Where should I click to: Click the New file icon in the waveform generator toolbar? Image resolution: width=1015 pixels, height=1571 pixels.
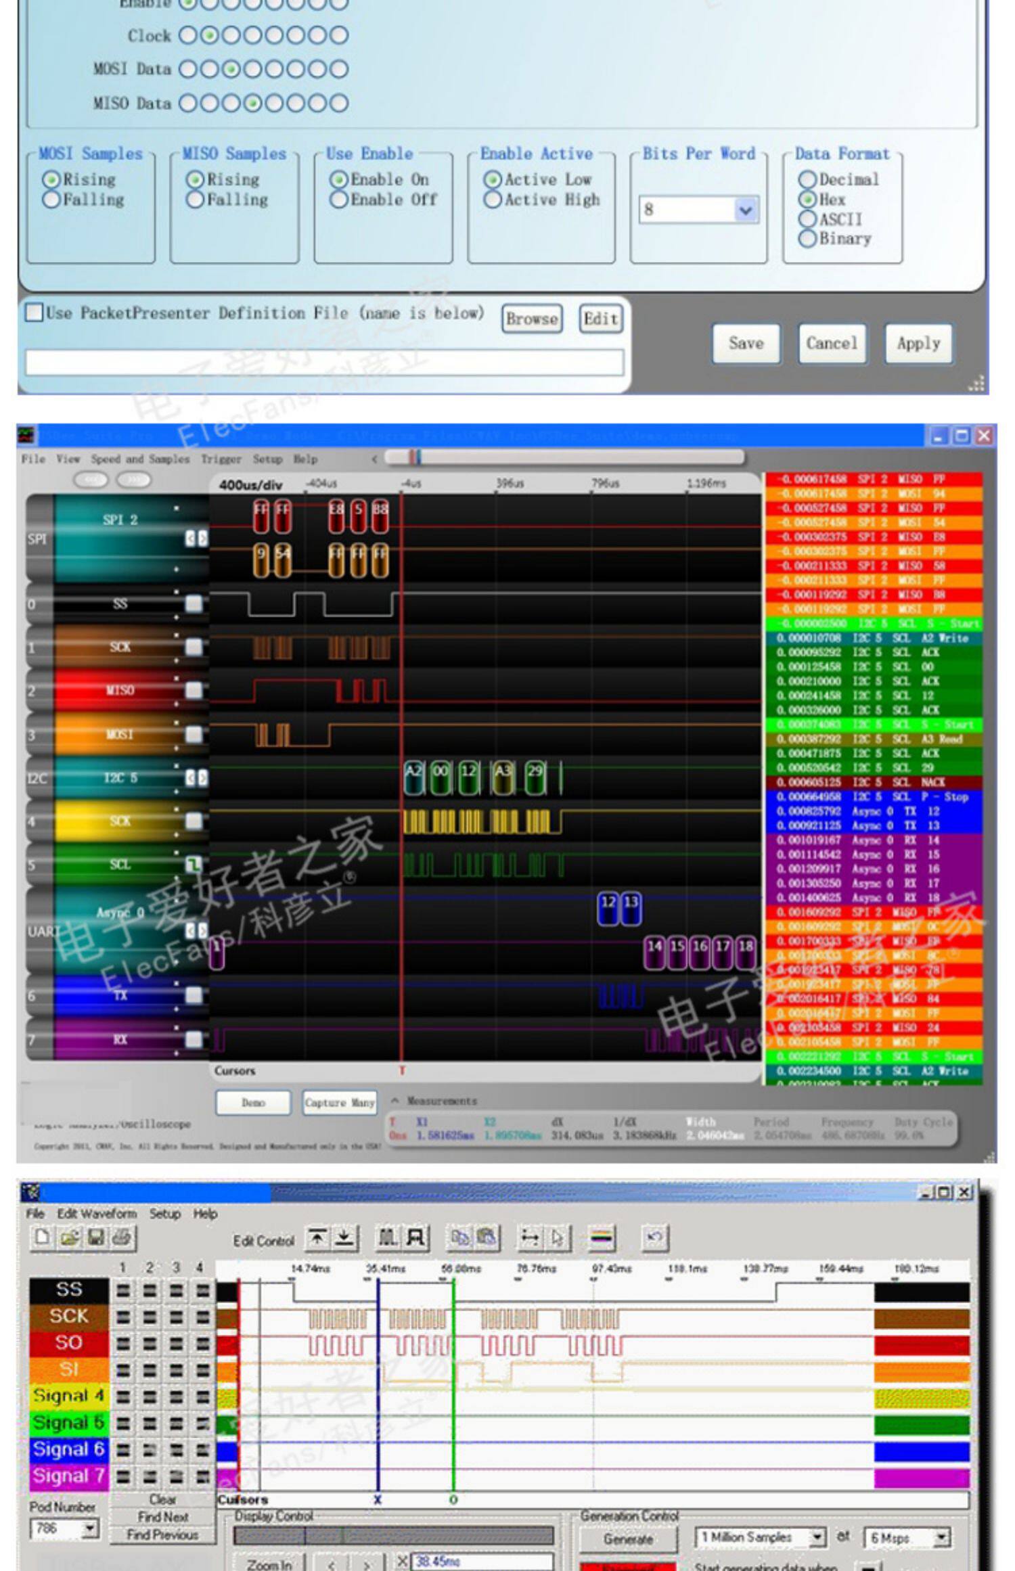coord(43,1237)
